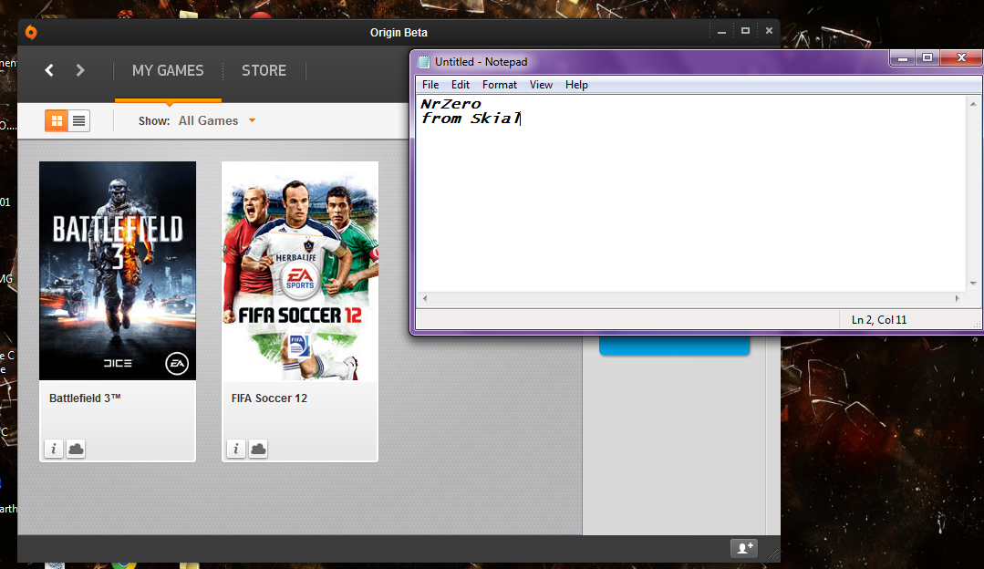Switch to list view of games
The height and width of the screenshot is (569, 984).
79,120
